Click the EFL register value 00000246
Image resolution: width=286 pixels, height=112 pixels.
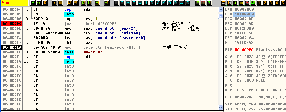point(244,97)
